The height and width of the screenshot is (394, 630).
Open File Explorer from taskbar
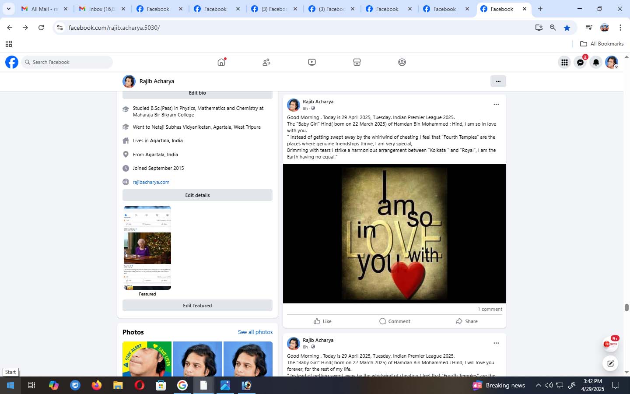[x=118, y=385]
